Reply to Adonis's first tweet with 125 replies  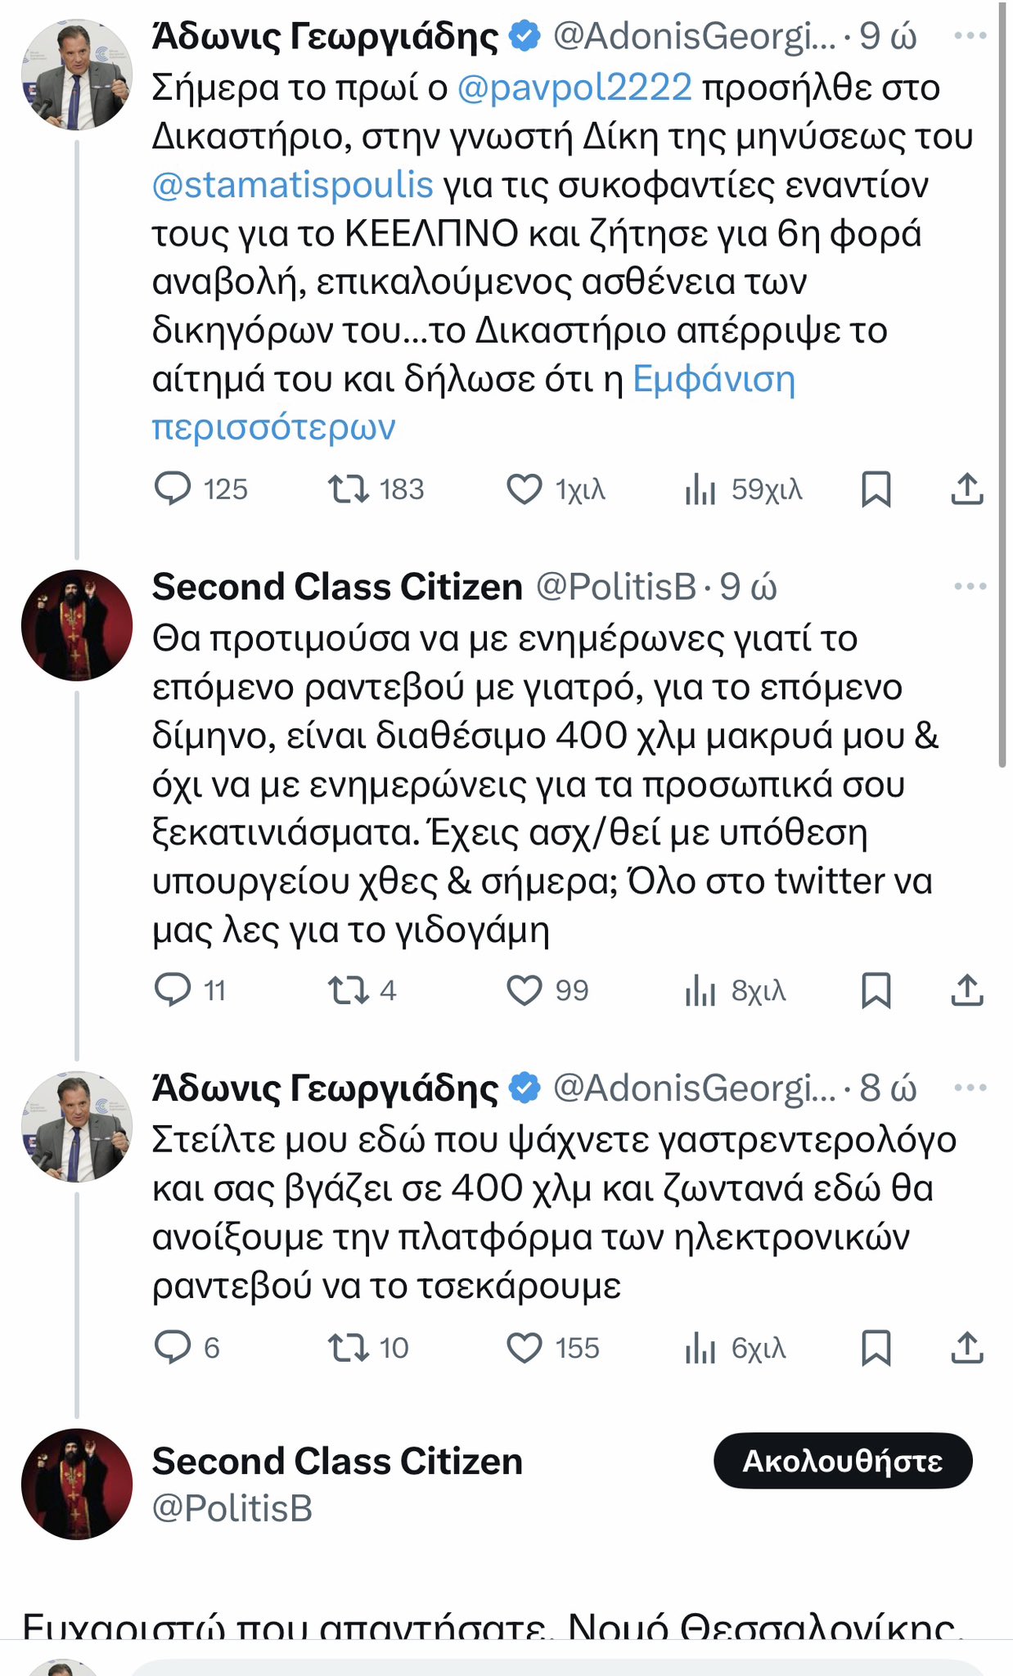coord(173,489)
